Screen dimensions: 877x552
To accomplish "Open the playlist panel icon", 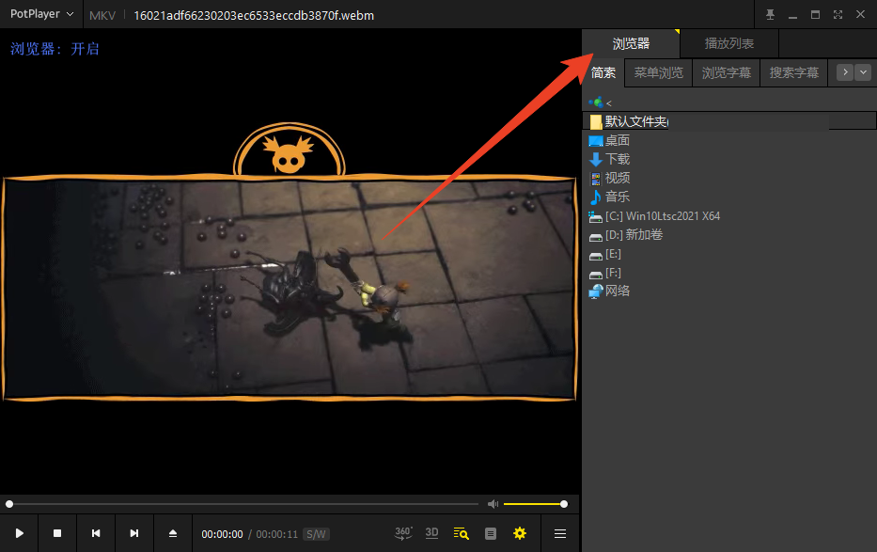I will click(490, 533).
